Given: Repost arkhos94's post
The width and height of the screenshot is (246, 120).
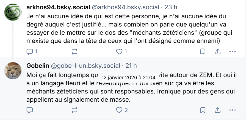Looking at the screenshot, I should click(74, 51).
